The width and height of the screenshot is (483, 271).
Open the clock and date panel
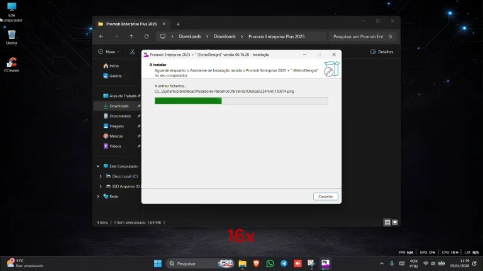point(460,263)
